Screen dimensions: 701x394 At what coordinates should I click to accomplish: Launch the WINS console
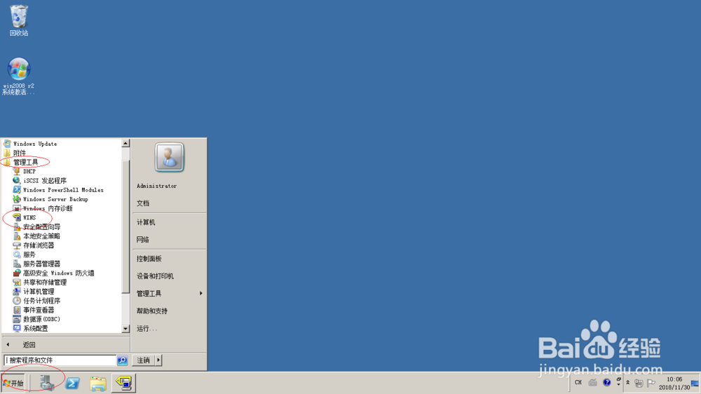click(x=29, y=218)
